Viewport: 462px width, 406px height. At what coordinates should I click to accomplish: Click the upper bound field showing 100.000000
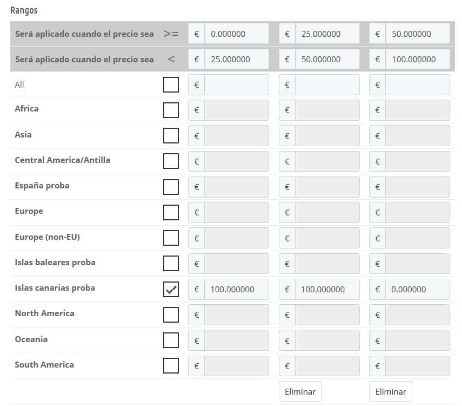[417, 60]
